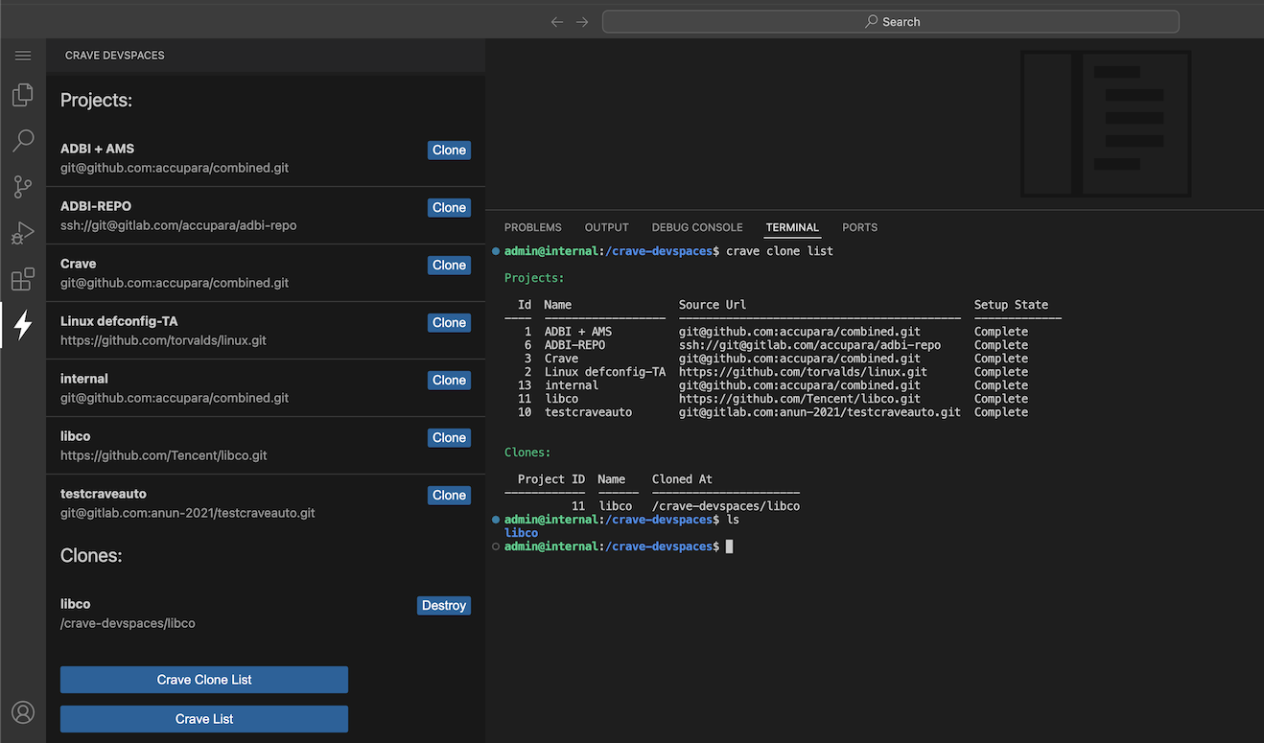Click the top Search command bar

coord(890,21)
